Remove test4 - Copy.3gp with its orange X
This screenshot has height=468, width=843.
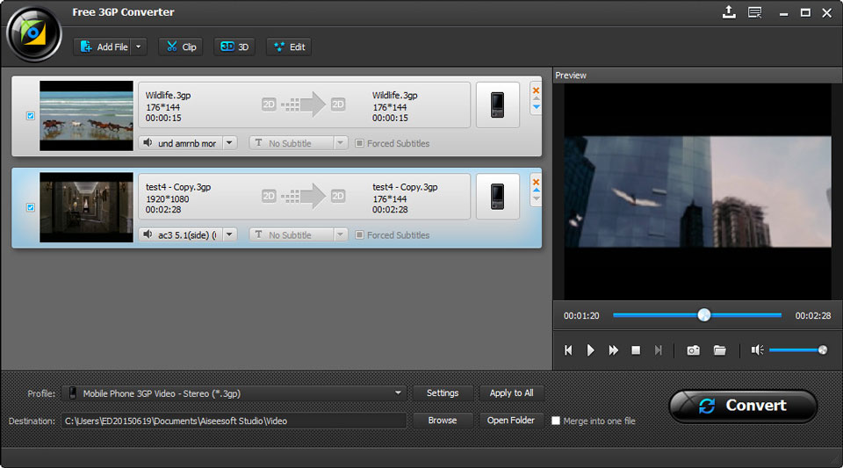536,182
